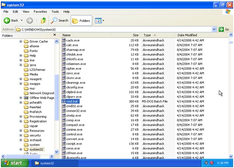Sort files by Date Modified header
Image resolution: width=234 pixels, height=168 pixels.
[x=192, y=35]
